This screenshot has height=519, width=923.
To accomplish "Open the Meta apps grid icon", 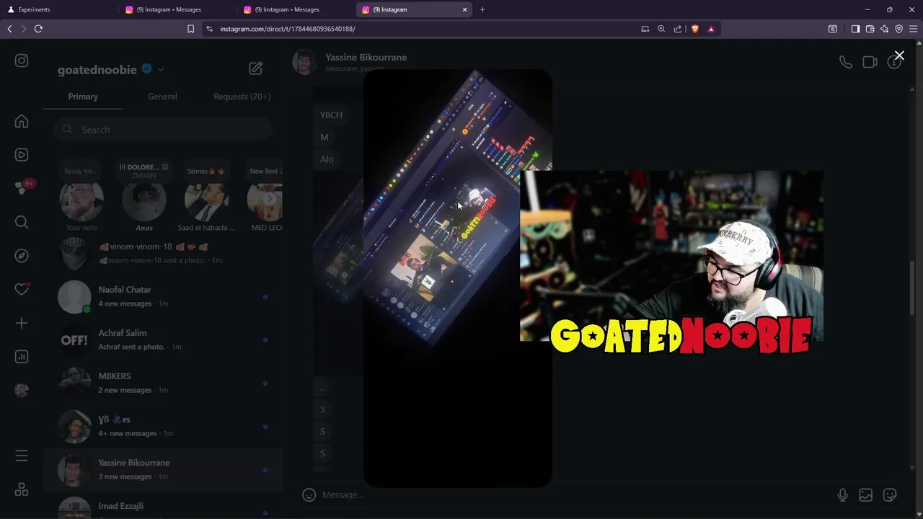I will [22, 489].
